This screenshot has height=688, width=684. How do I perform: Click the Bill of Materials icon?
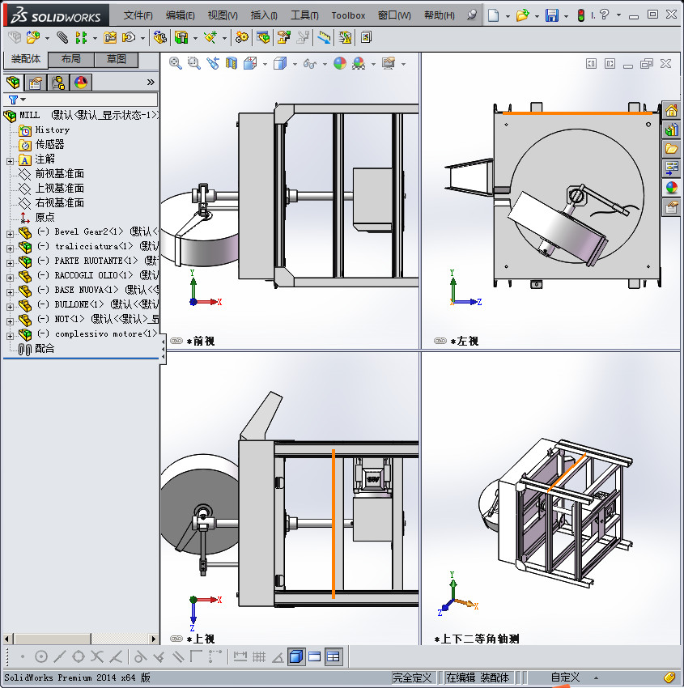click(x=263, y=38)
